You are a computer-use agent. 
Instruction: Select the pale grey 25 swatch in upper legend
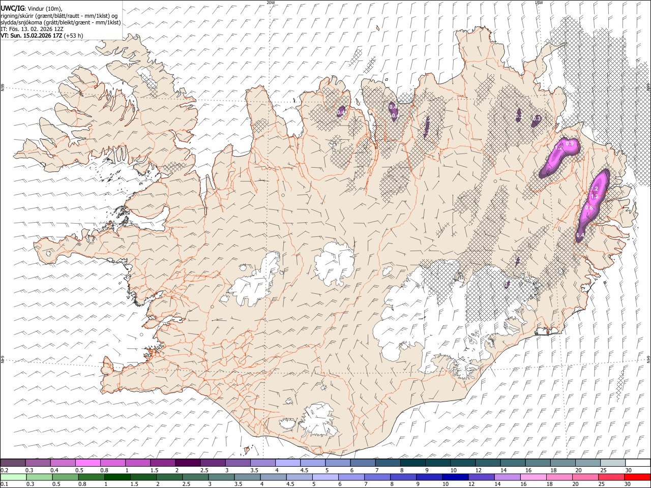pos(613,463)
